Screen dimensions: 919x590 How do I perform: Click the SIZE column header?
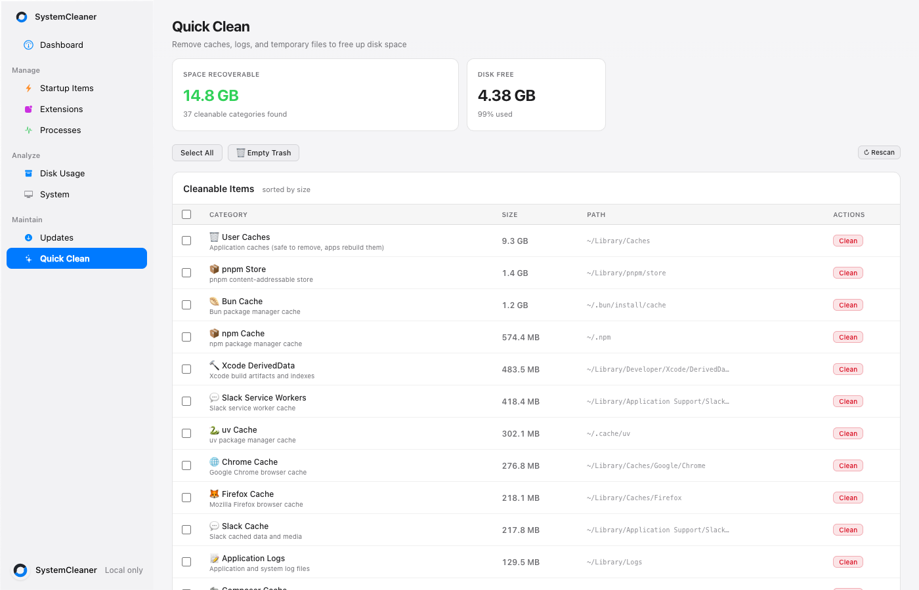pyautogui.click(x=510, y=215)
